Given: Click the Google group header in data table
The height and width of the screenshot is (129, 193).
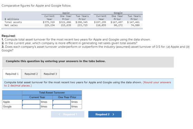Looking at the screenshot, I should 118,13.
